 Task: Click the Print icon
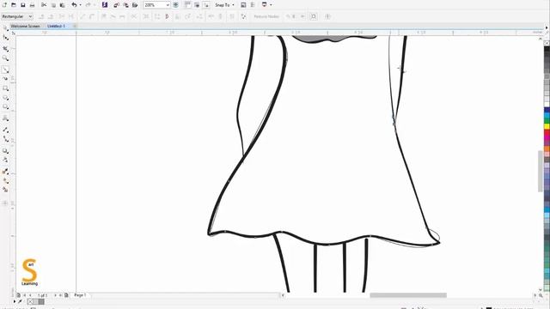[x=32, y=5]
